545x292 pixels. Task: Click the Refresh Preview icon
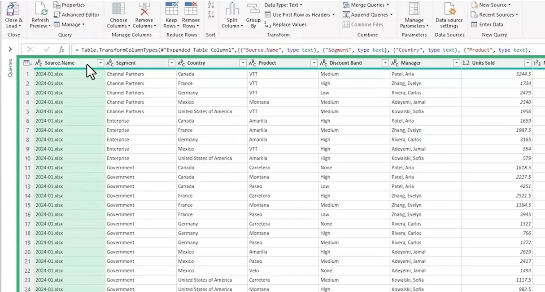[x=40, y=10]
